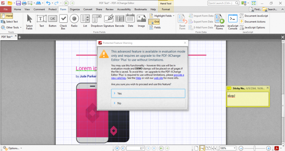285x151 pixels.
Task: Open the 'web site' link in dialog
Action: [x=158, y=78]
